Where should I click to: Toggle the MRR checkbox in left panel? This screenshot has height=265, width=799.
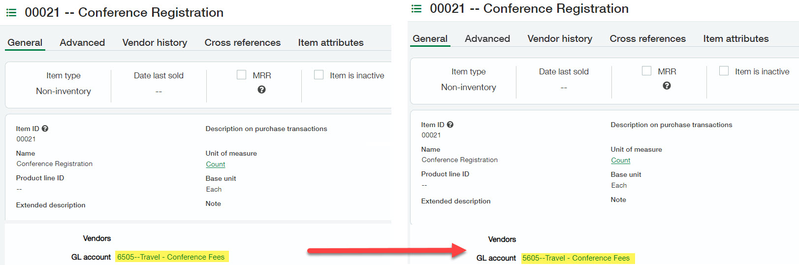point(242,75)
